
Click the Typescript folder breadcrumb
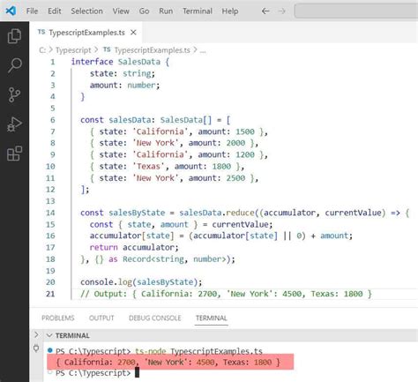pos(73,50)
